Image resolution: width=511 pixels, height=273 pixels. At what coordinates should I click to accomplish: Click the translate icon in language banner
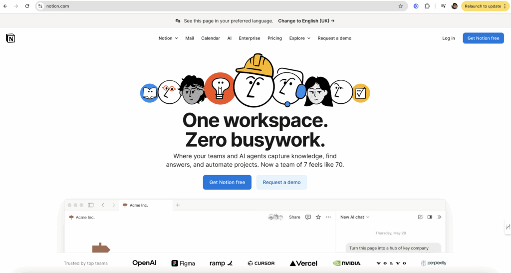(178, 20)
